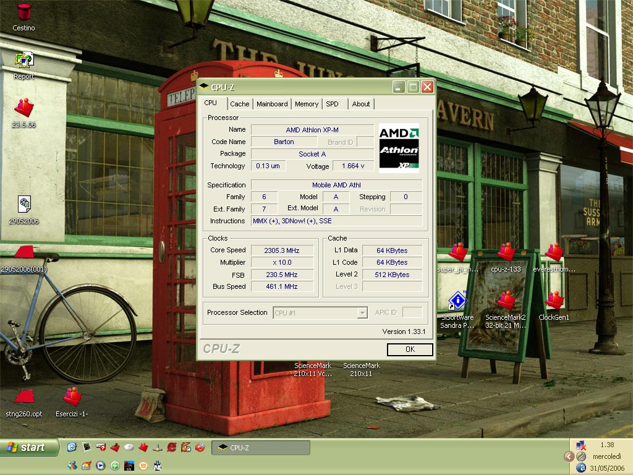This screenshot has height=475, width=633.
Task: Click the Package value 'Socket A'
Action: click(312, 154)
